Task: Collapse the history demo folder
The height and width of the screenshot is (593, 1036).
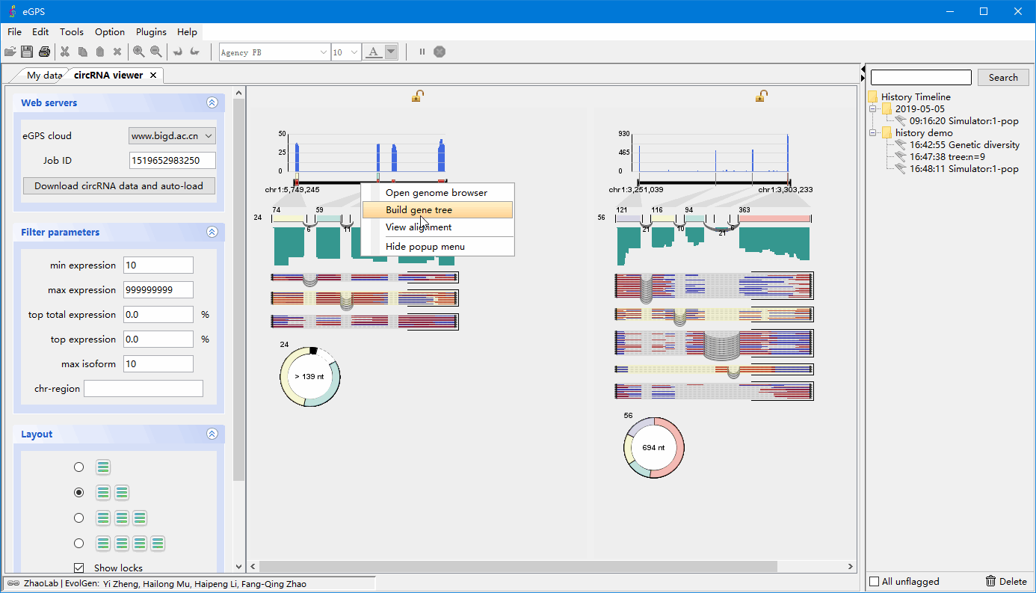Action: pyautogui.click(x=873, y=132)
